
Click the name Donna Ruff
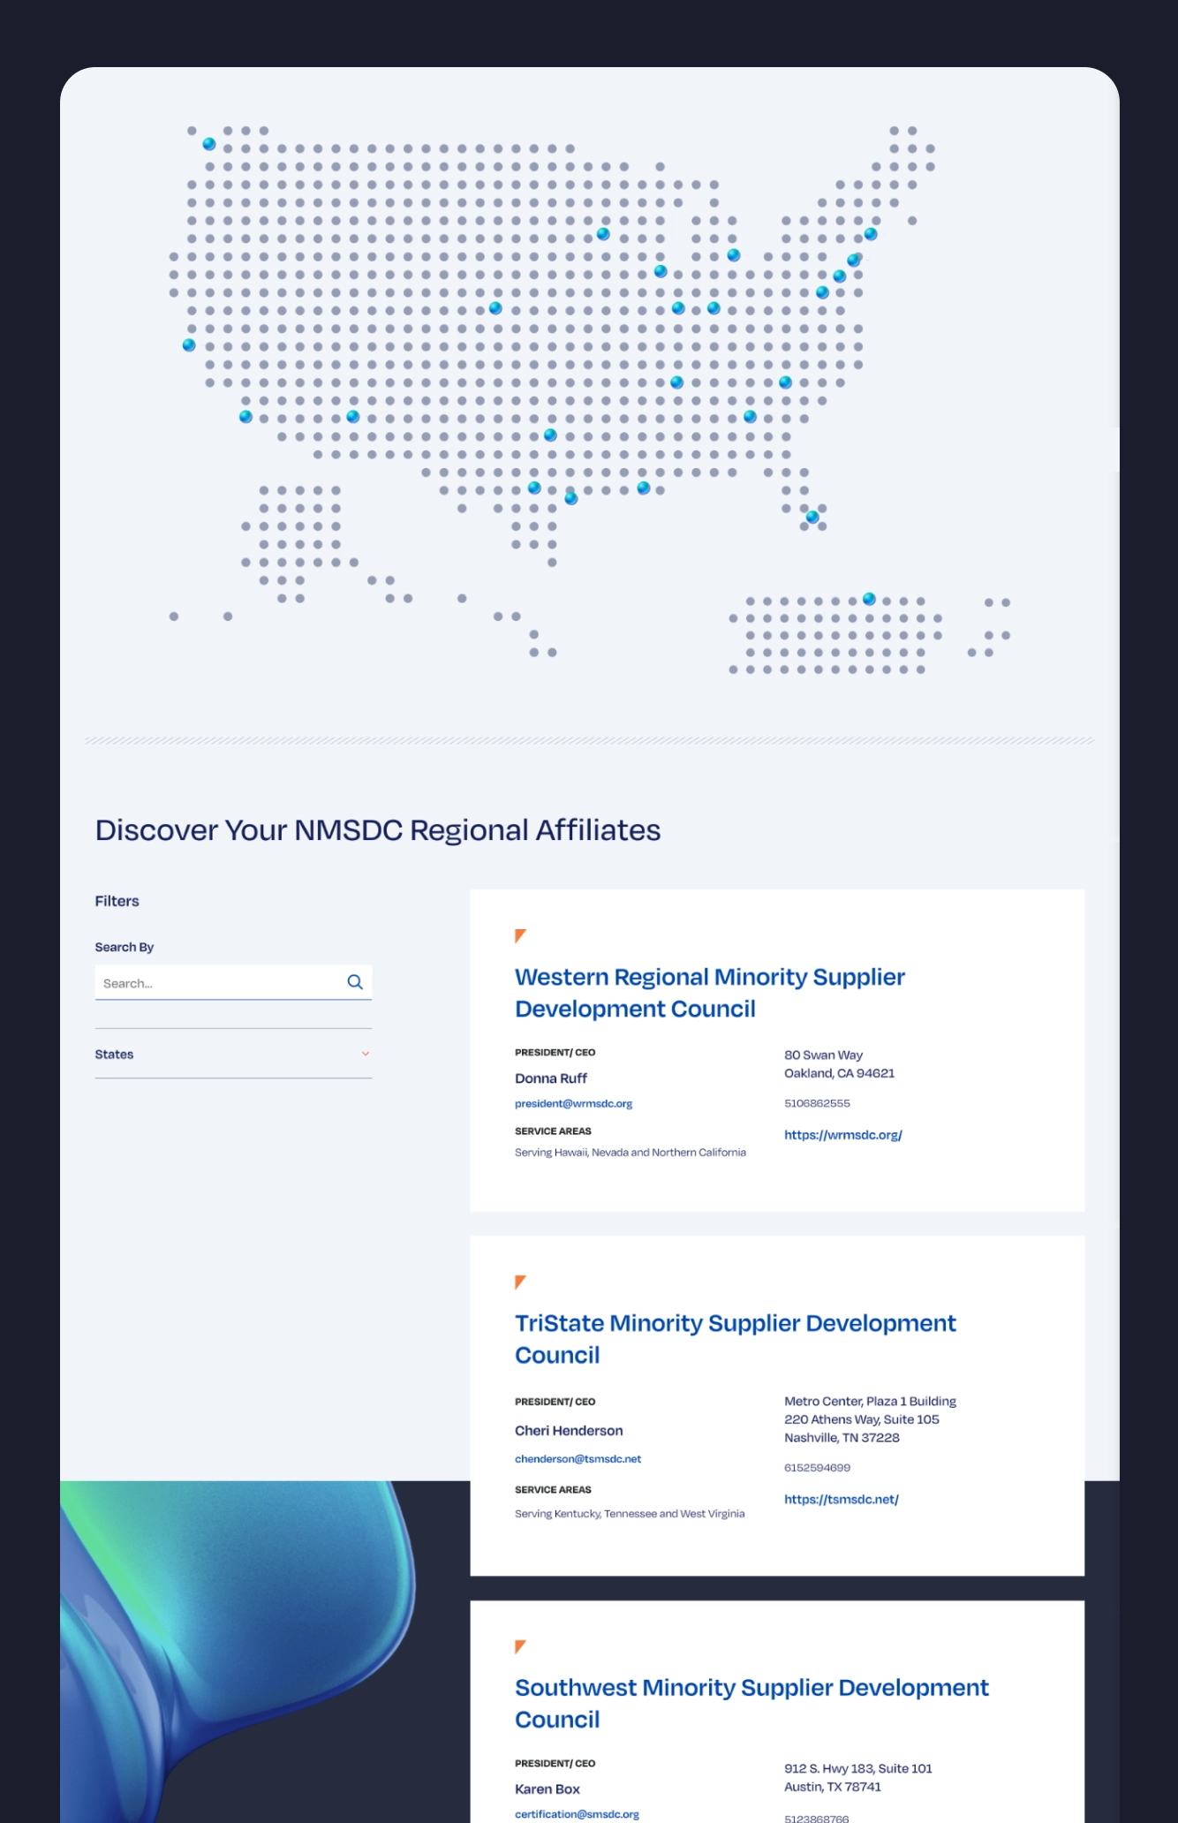point(551,1078)
